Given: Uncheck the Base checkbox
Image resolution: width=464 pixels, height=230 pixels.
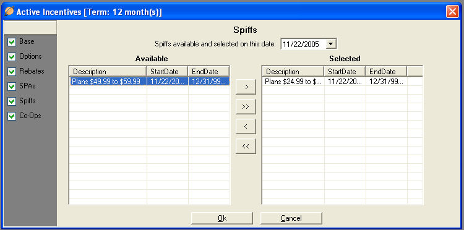Looking at the screenshot, I should click(x=12, y=42).
